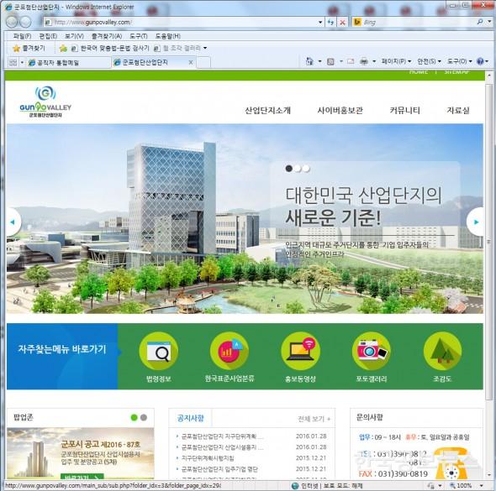Open the 파일(F) menu
The height and width of the screenshot is (491, 496).
[x=22, y=36]
